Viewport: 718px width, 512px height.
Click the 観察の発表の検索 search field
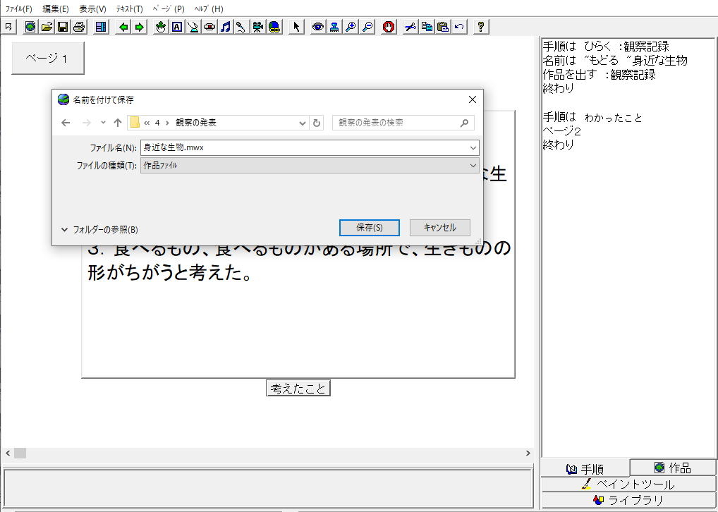[396, 123]
